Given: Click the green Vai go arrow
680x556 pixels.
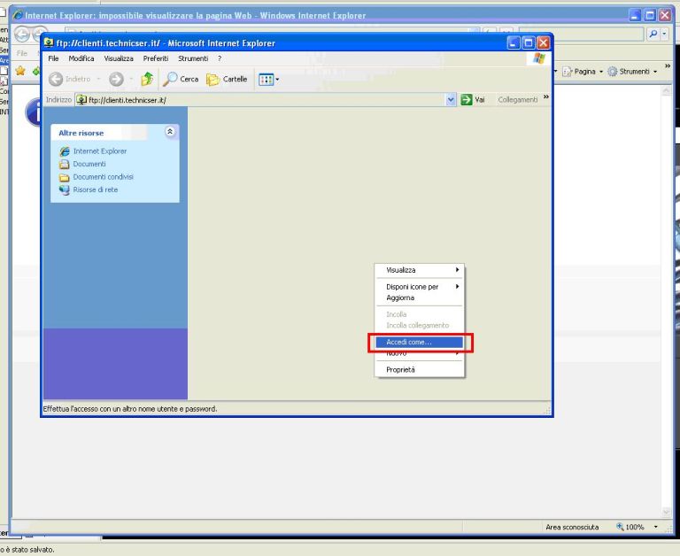Looking at the screenshot, I should [x=467, y=100].
